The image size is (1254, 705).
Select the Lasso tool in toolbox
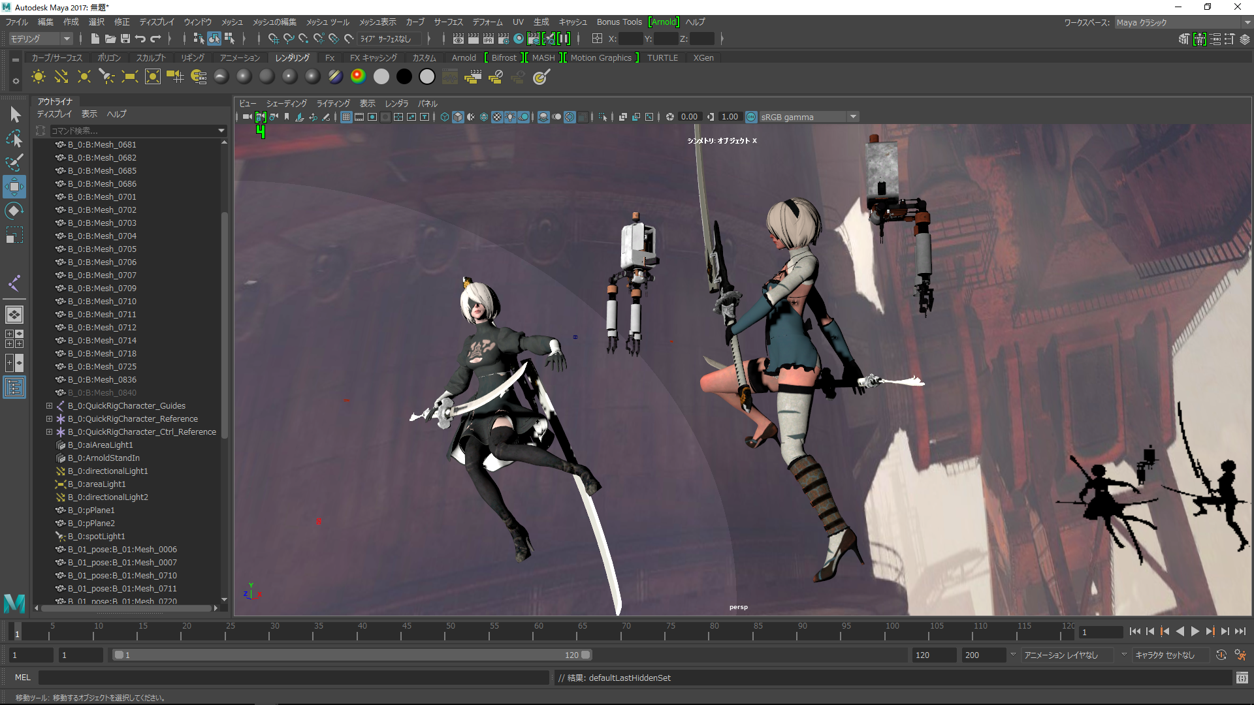click(x=14, y=138)
